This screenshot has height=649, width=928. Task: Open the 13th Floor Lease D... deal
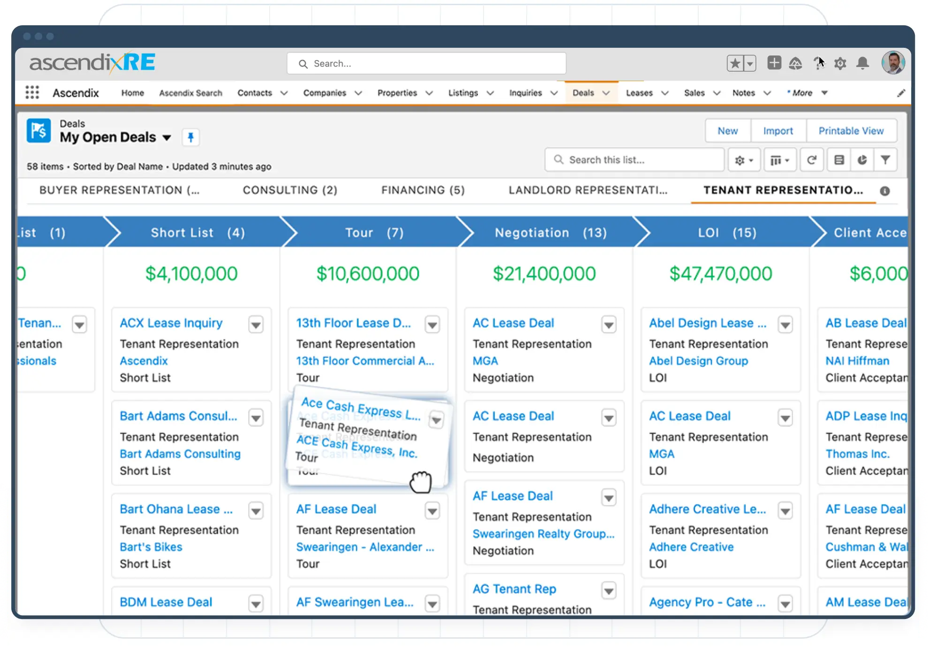click(354, 323)
